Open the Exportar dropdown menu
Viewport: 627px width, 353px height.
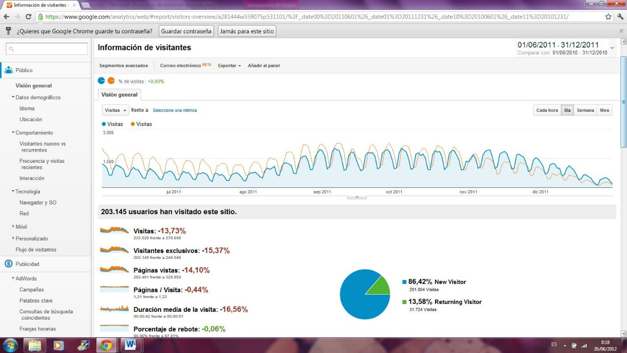point(229,66)
